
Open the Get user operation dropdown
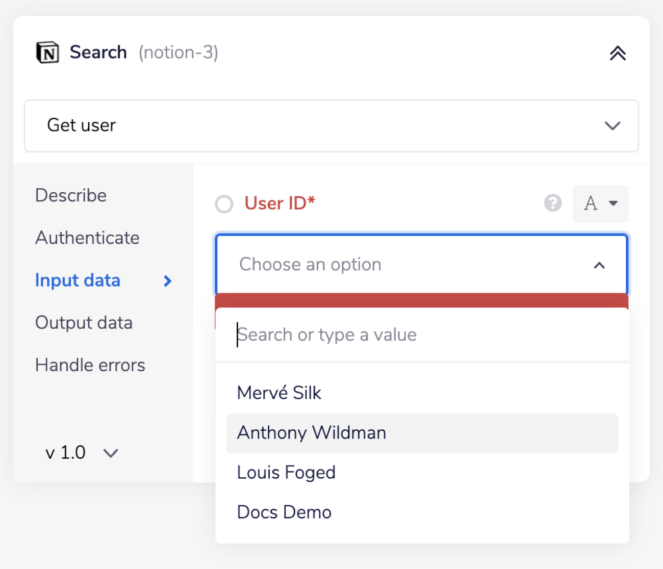coord(331,126)
